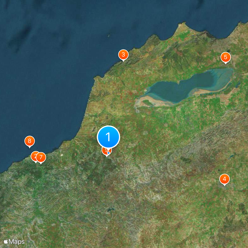Click the Apple icon in Maps attribution

(6, 241)
